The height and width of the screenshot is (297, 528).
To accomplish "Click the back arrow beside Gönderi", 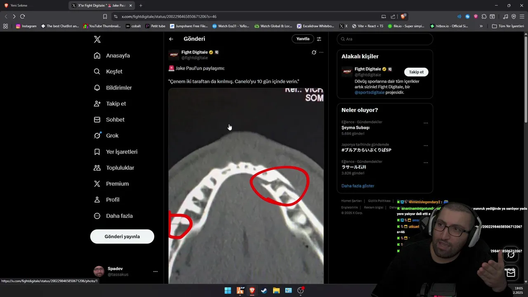I will [x=171, y=39].
